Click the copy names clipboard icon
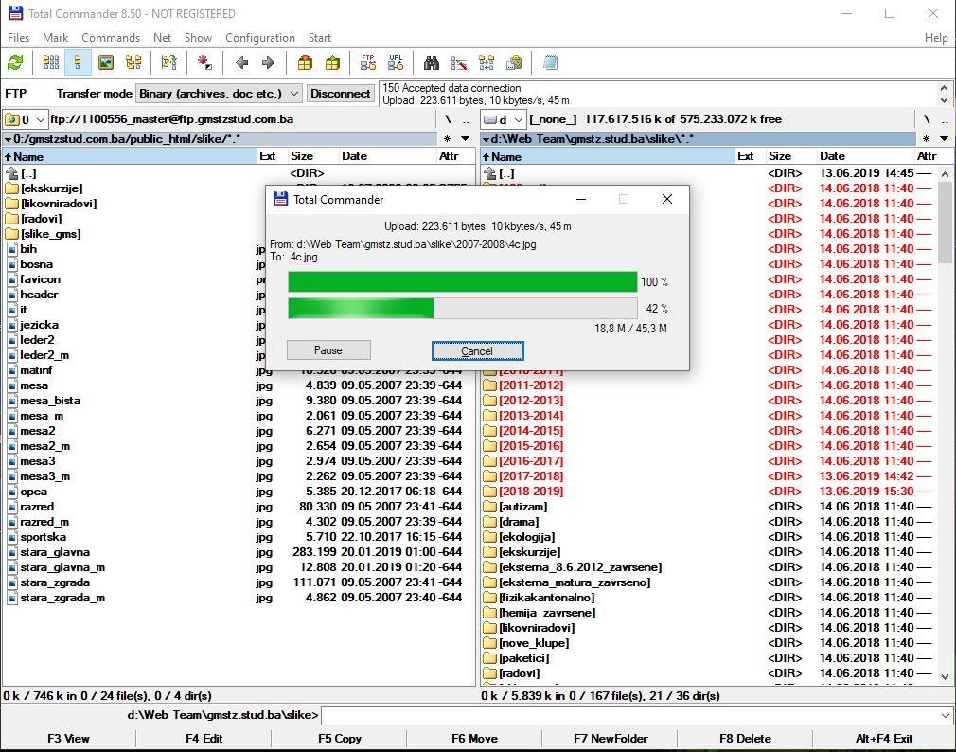 [515, 63]
